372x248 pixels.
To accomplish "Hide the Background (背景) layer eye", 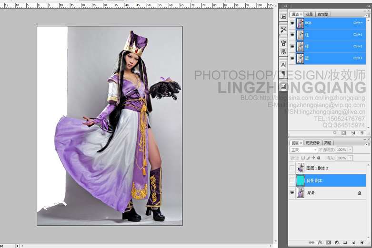I will [x=292, y=193].
